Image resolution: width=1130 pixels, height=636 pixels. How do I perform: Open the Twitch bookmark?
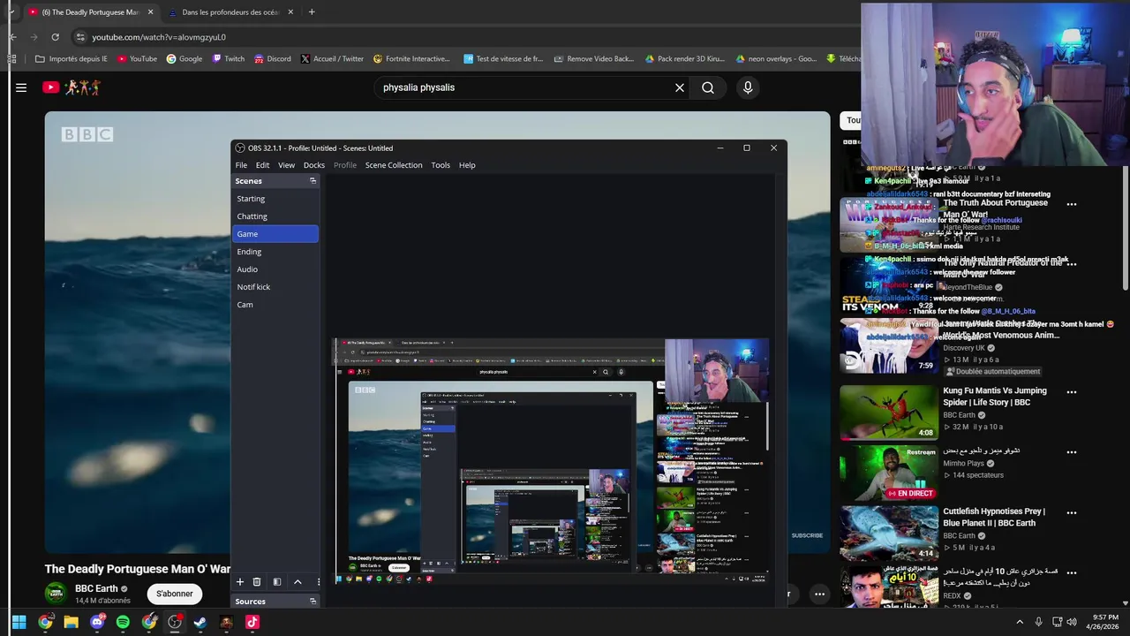pos(228,59)
